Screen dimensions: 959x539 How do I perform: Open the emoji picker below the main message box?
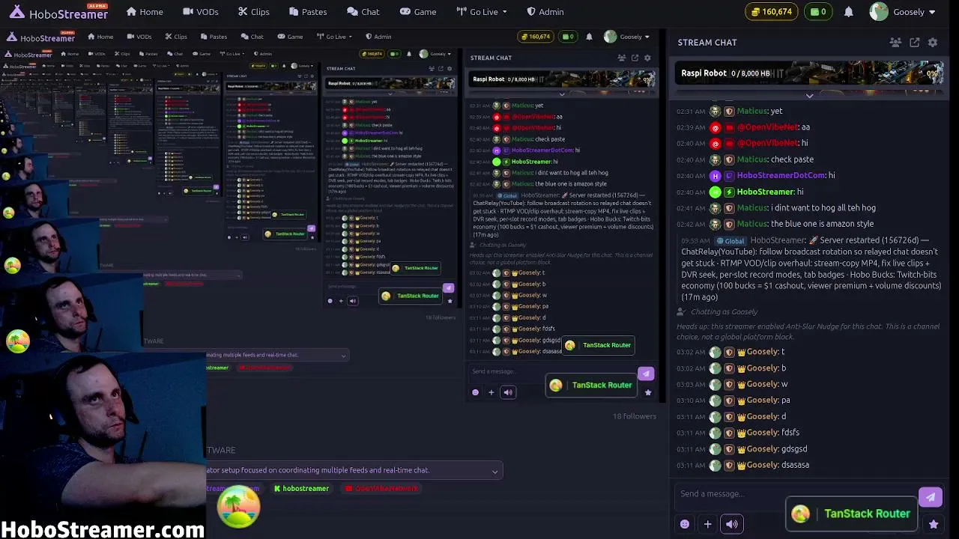(x=685, y=524)
